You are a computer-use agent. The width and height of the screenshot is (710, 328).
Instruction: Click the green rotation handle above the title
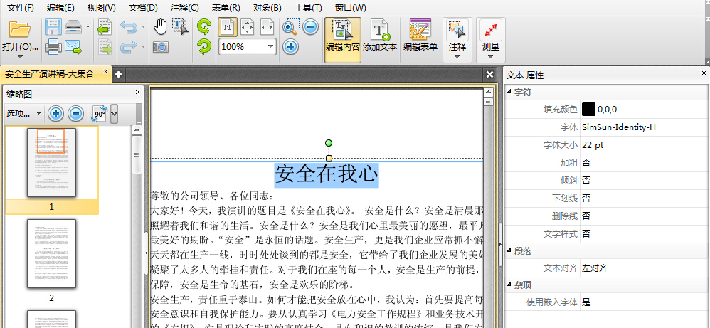pyautogui.click(x=329, y=143)
